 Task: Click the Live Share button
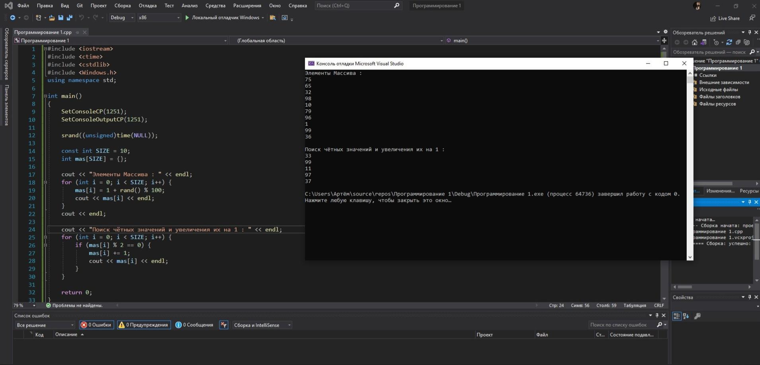point(725,18)
